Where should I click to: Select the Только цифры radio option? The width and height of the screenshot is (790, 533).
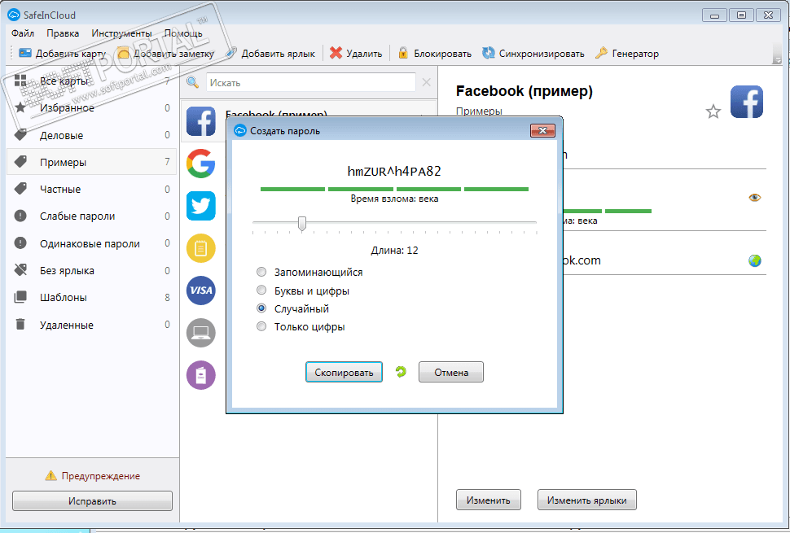click(261, 326)
